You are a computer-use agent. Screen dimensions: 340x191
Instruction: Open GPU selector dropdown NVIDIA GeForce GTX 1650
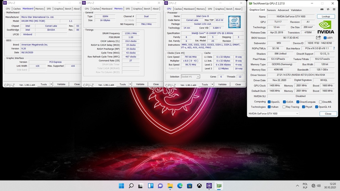click(x=274, y=113)
